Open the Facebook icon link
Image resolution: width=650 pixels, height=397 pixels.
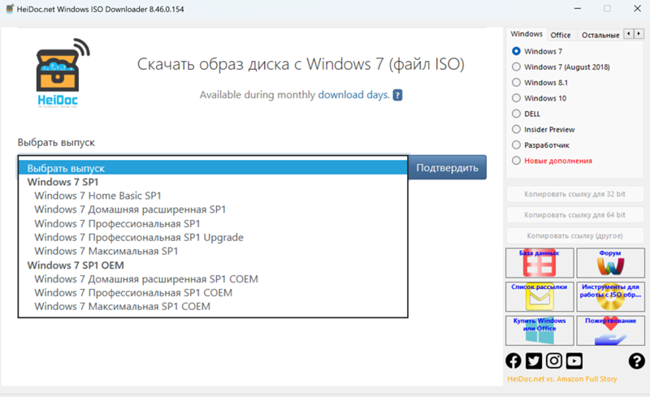513,360
